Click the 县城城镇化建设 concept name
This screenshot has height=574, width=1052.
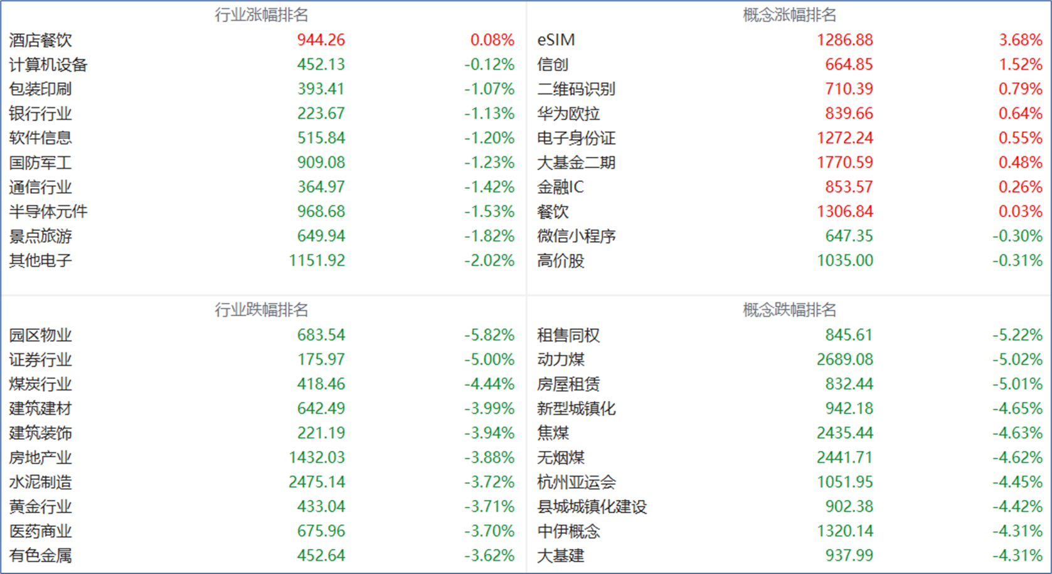click(x=592, y=506)
